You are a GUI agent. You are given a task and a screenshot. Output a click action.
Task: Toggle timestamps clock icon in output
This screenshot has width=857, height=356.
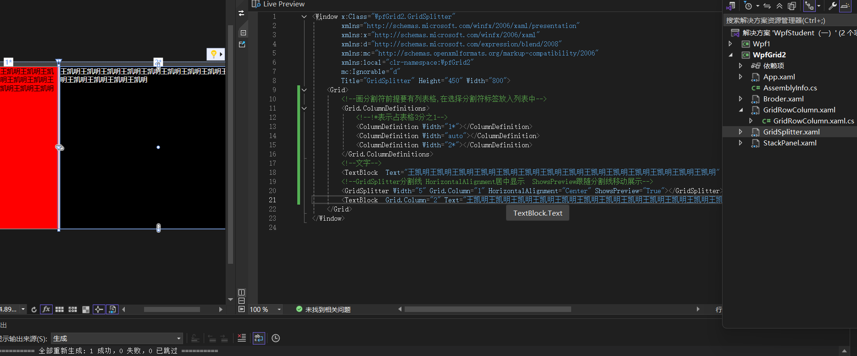(x=276, y=338)
